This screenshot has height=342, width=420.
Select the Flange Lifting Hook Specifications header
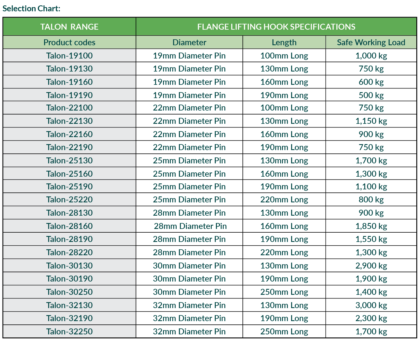point(276,27)
